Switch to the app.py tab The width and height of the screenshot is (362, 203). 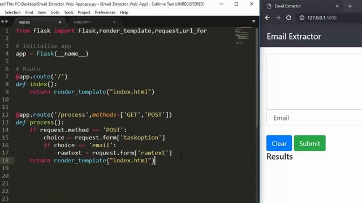[x=24, y=23]
